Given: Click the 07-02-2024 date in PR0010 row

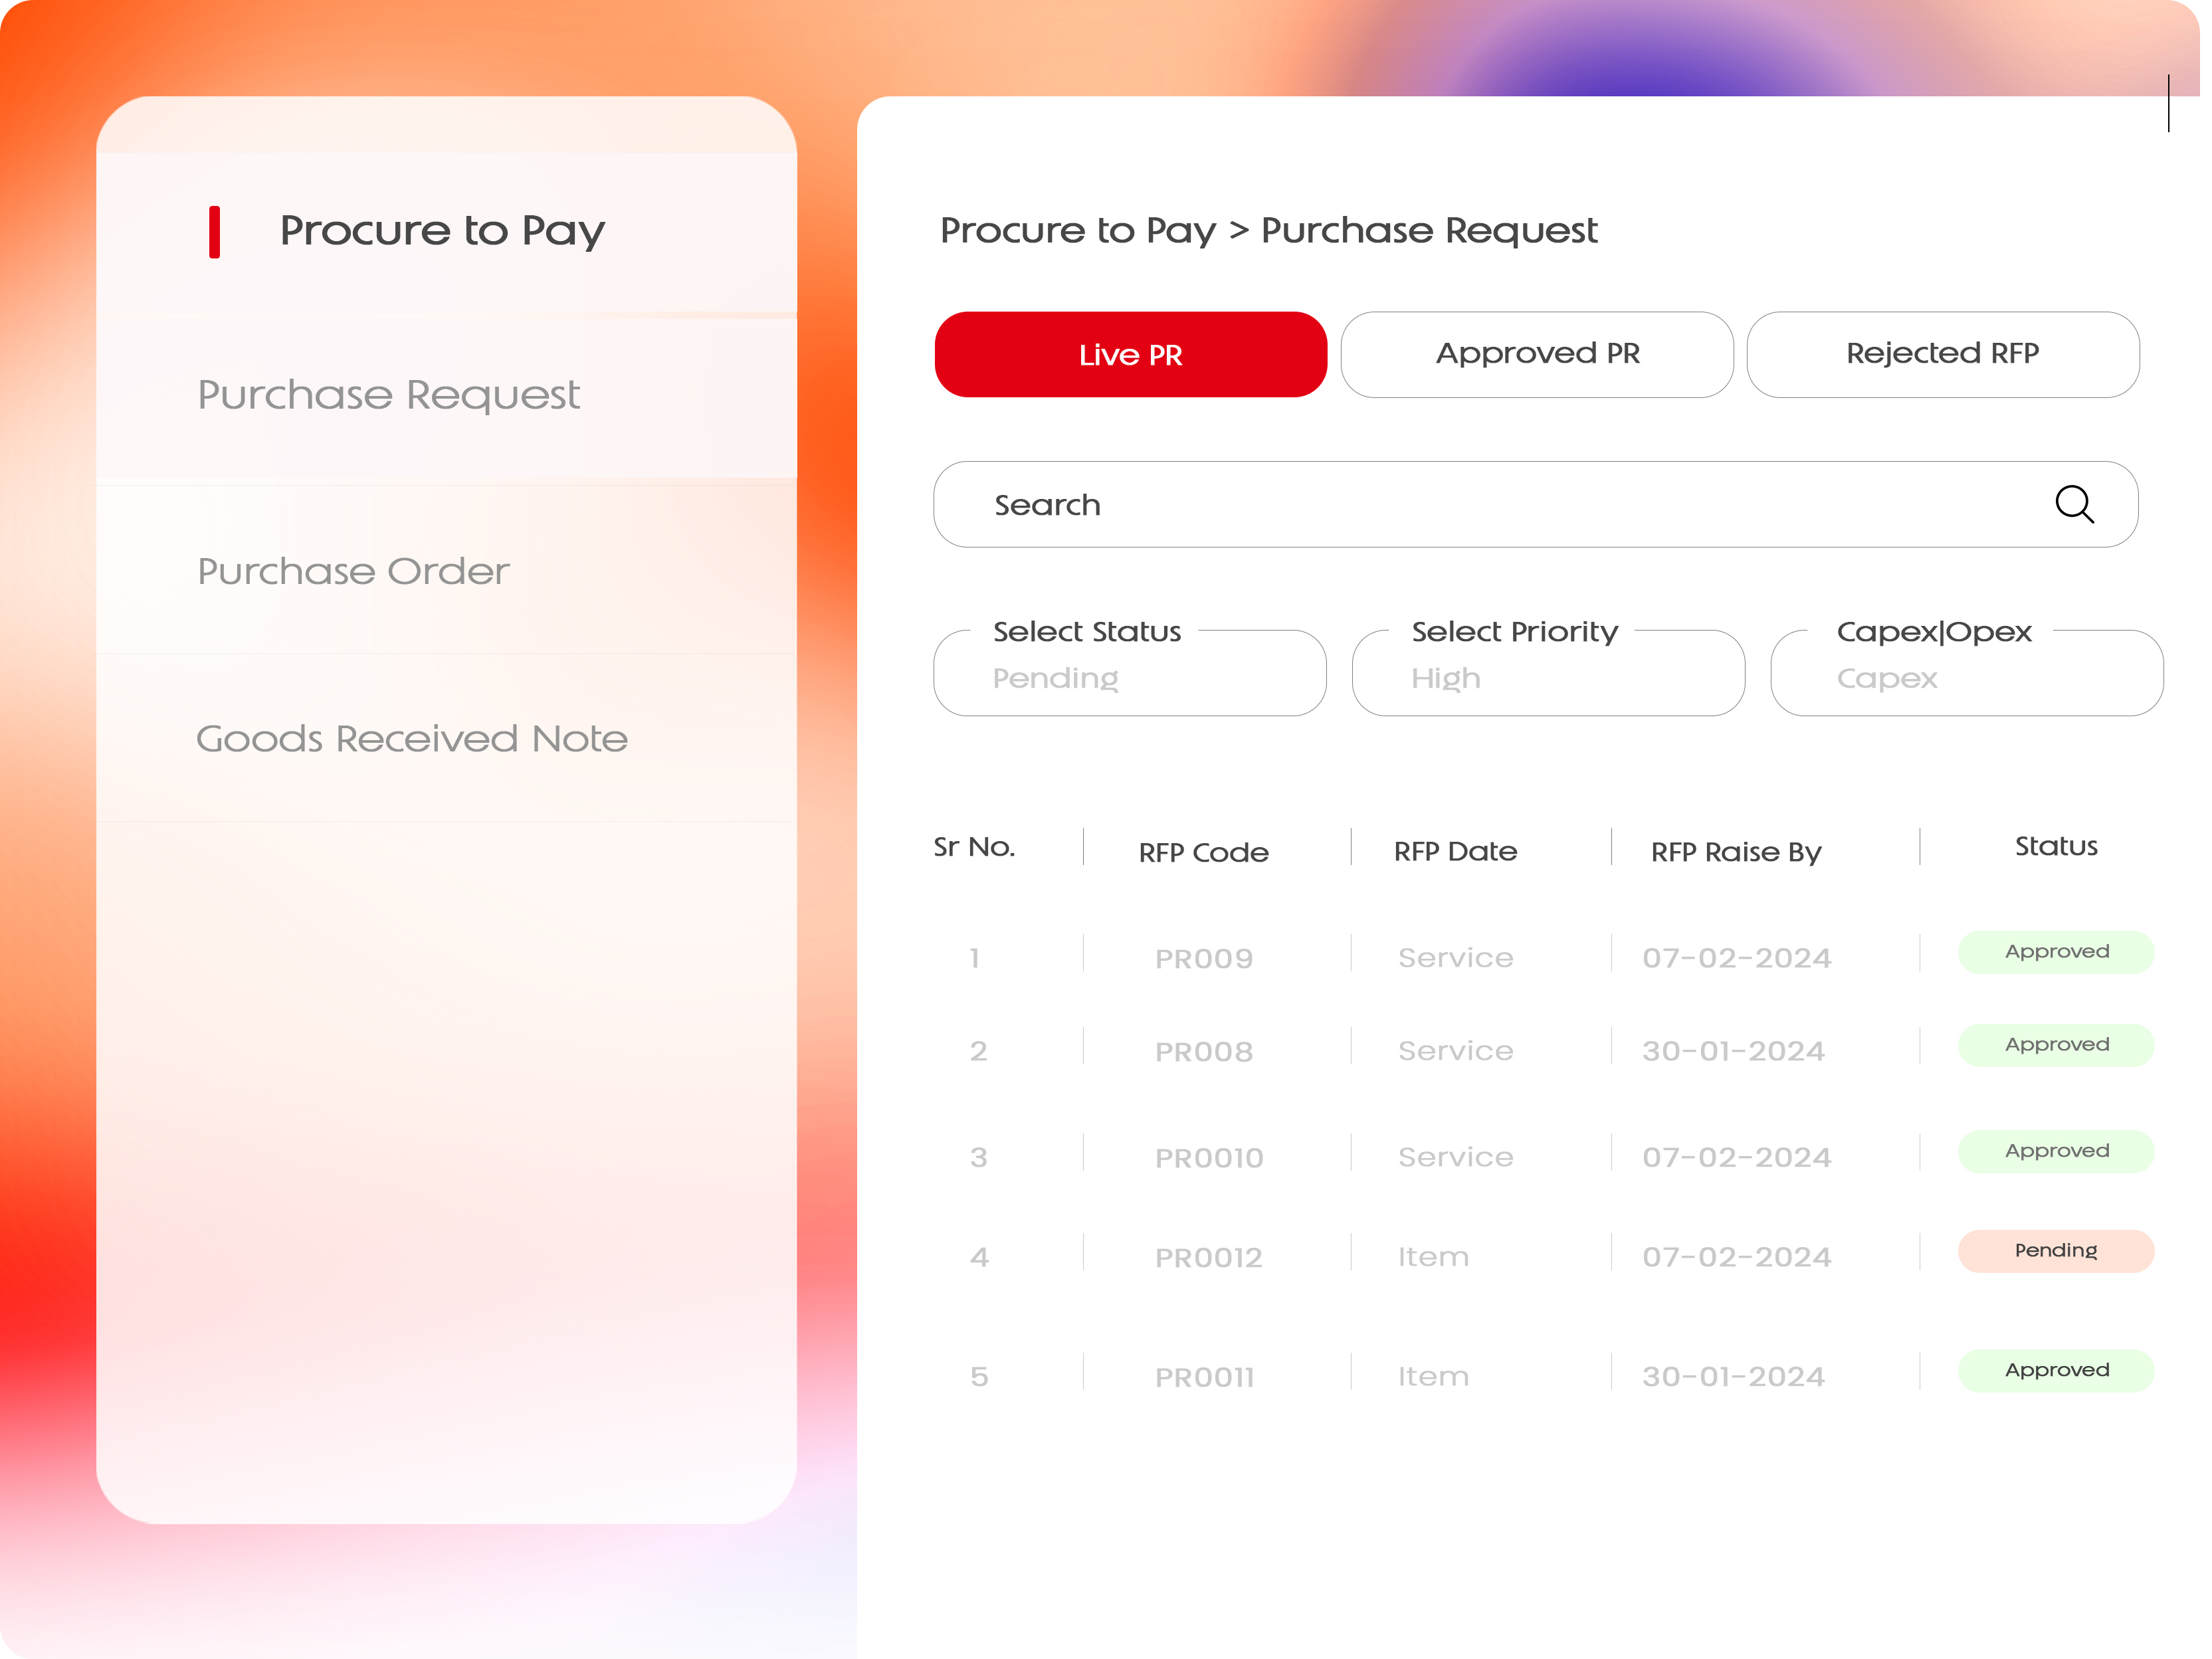Looking at the screenshot, I should click(x=1736, y=1156).
